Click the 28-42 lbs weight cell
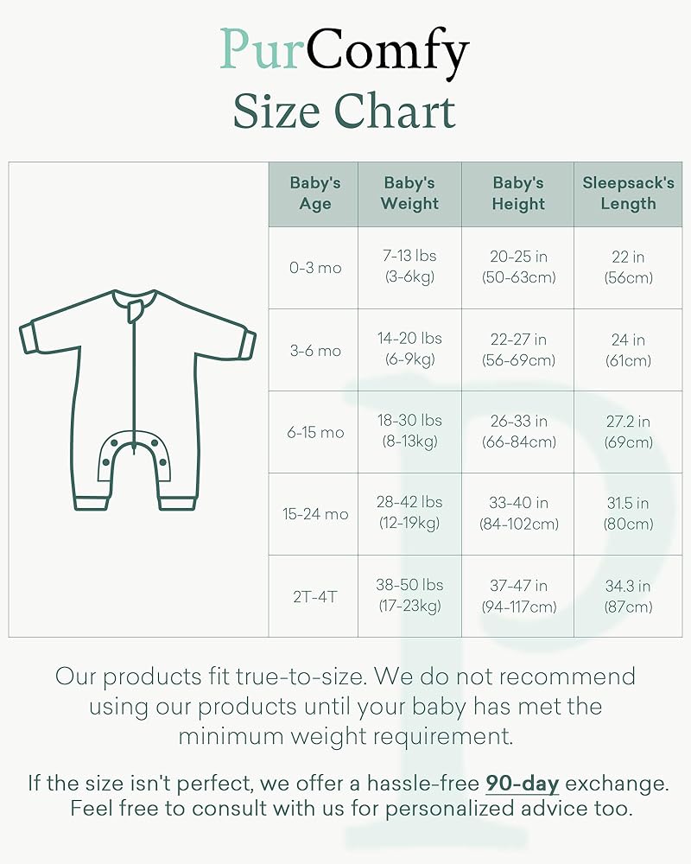This screenshot has width=691, height=864. click(x=409, y=513)
